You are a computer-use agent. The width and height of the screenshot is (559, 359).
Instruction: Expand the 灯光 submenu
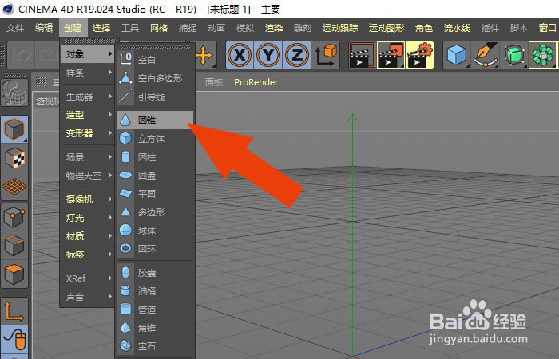point(88,218)
